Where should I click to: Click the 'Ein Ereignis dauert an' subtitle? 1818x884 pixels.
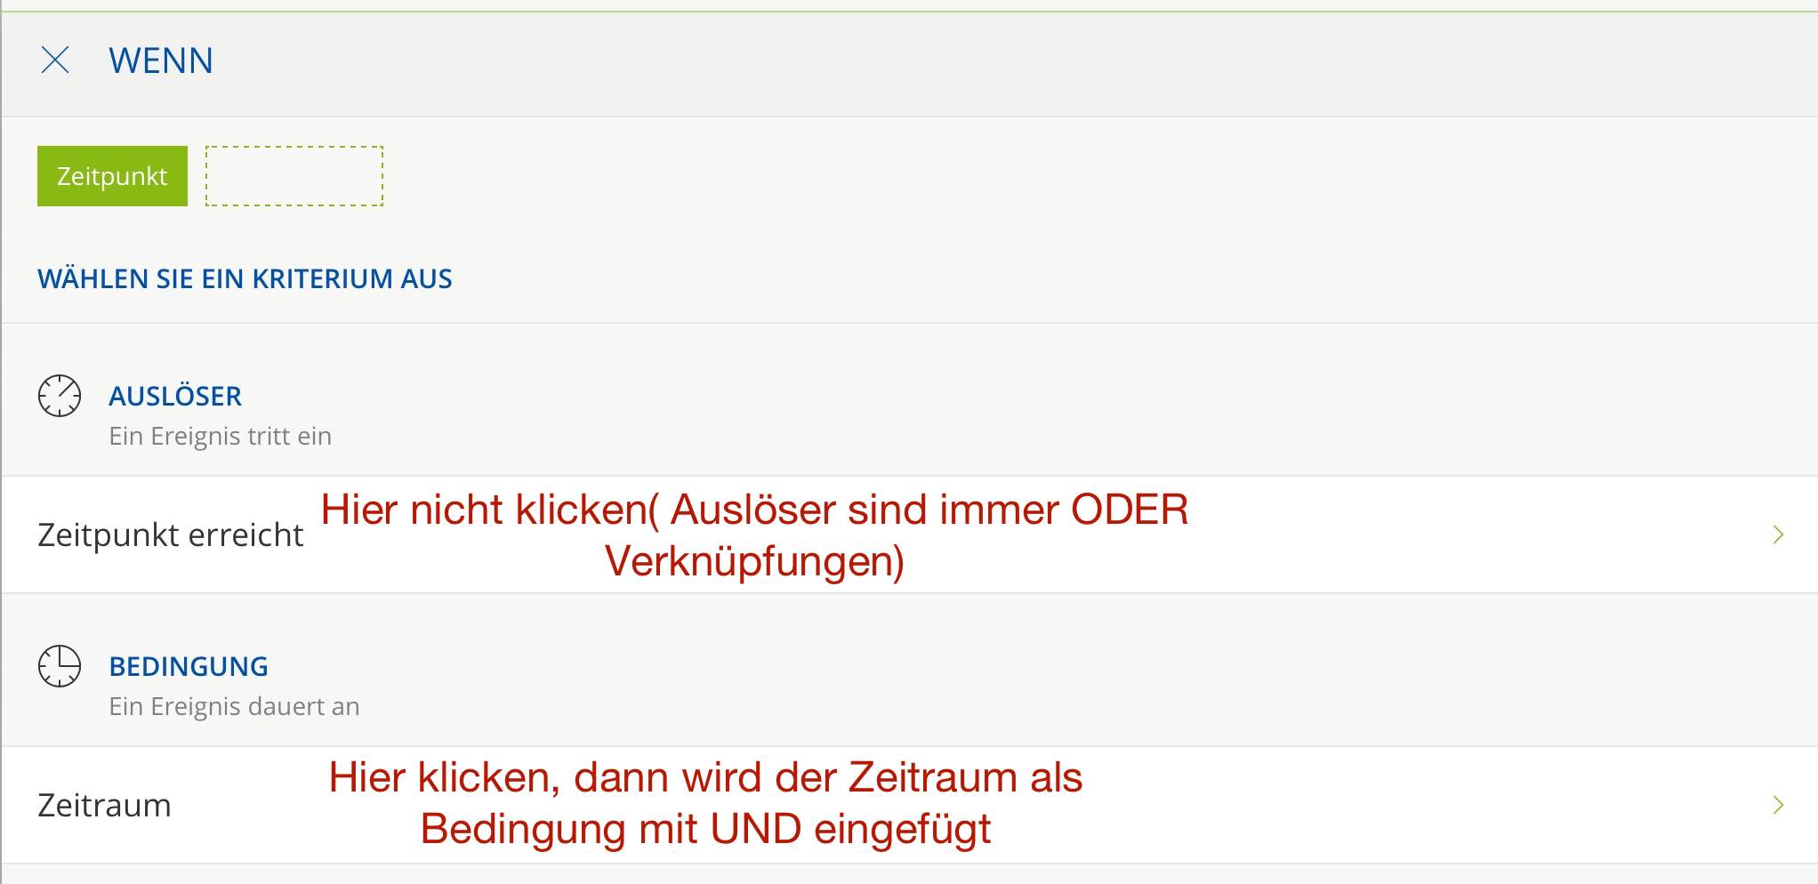click(x=234, y=707)
